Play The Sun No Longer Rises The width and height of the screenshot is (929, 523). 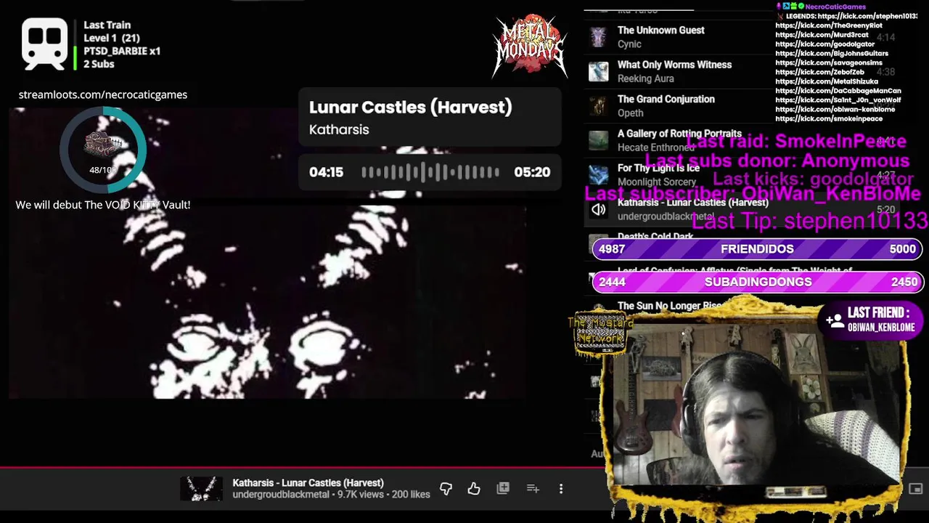670,306
